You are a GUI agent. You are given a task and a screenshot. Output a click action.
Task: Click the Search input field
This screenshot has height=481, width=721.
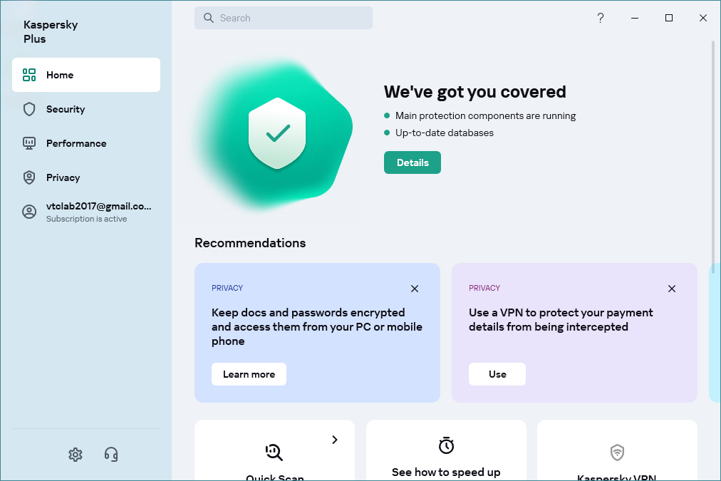(284, 18)
